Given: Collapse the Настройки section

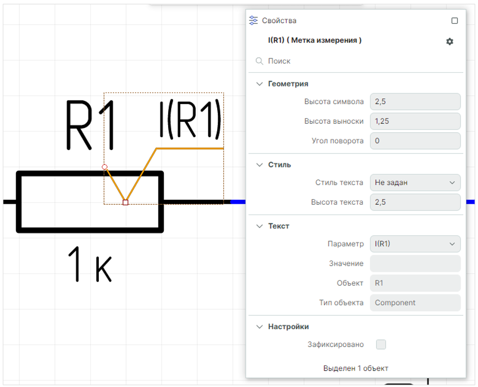Looking at the screenshot, I should [x=258, y=327].
